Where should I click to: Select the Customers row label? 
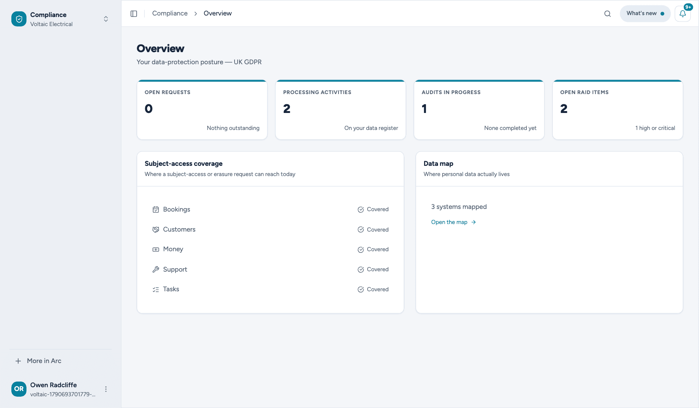179,229
